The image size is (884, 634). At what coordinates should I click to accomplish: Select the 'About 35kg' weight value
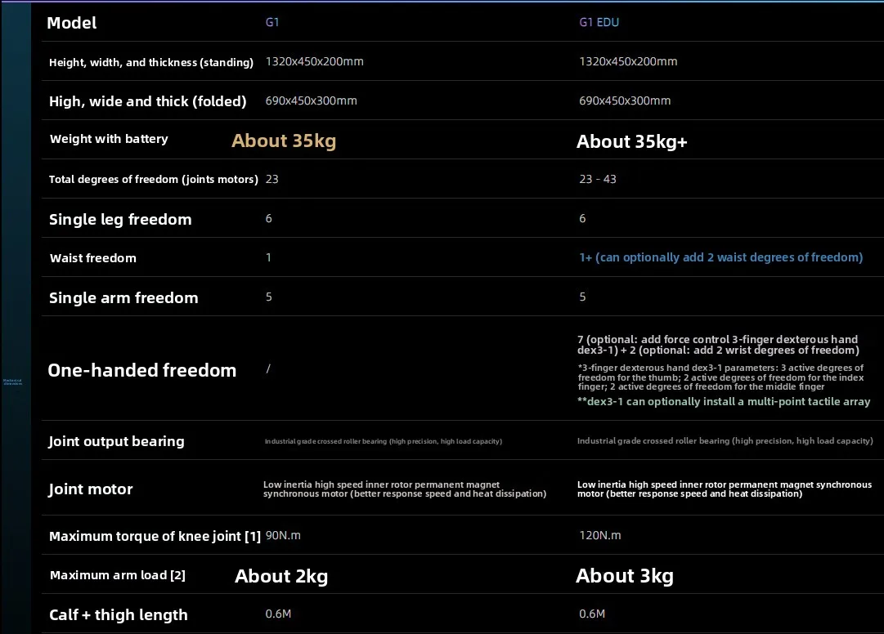click(284, 141)
